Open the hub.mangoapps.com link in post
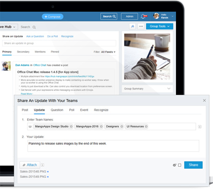The height and width of the screenshot is (189, 213). [x=69, y=77]
